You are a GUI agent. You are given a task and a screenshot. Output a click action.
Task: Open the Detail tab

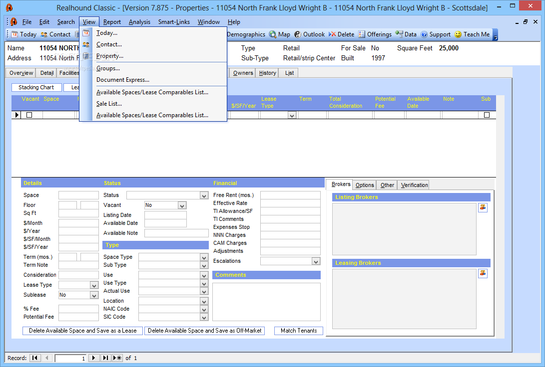[47, 73]
